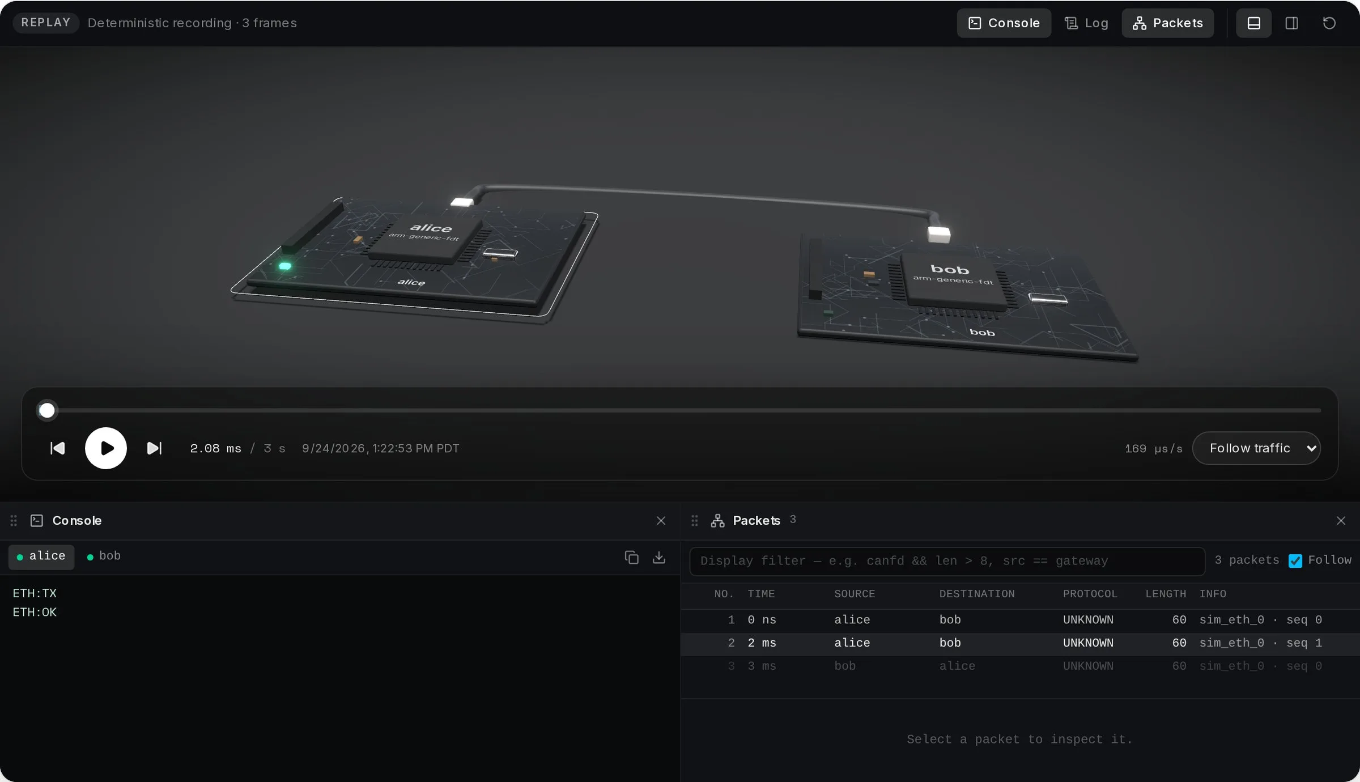Click the ETH:TX console line

[35, 593]
